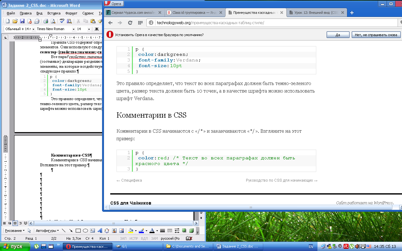Open the Рисование drawing menu
402x251 pixels.
tap(14, 231)
